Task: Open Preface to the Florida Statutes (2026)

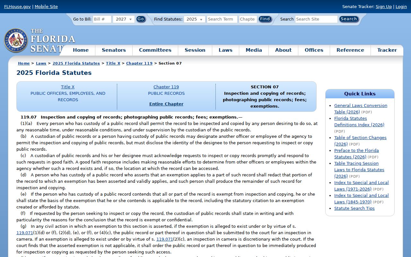Action: tap(356, 154)
